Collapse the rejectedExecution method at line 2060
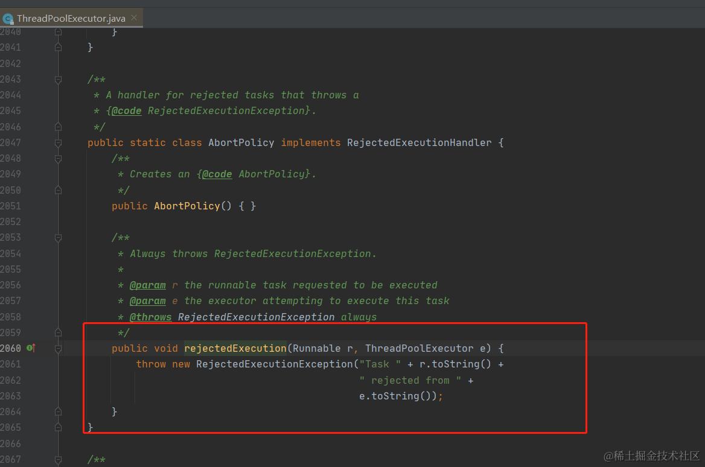Image resolution: width=705 pixels, height=467 pixels. (x=58, y=348)
